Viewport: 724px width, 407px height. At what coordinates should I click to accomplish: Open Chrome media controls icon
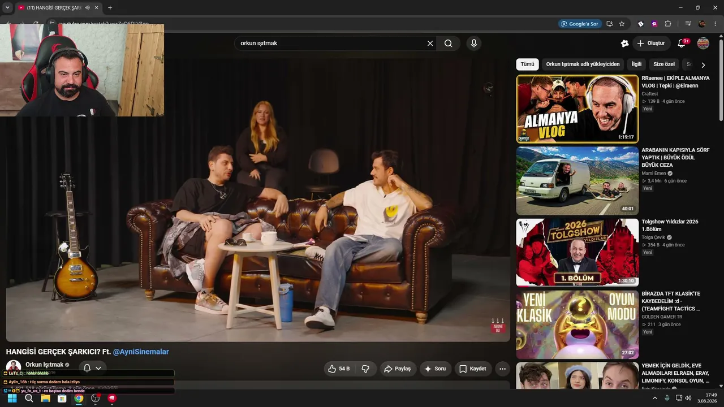coord(688,24)
